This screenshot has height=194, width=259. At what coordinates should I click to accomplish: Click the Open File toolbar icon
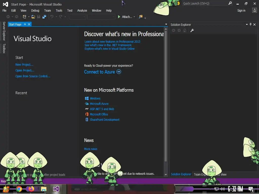tap(33, 17)
